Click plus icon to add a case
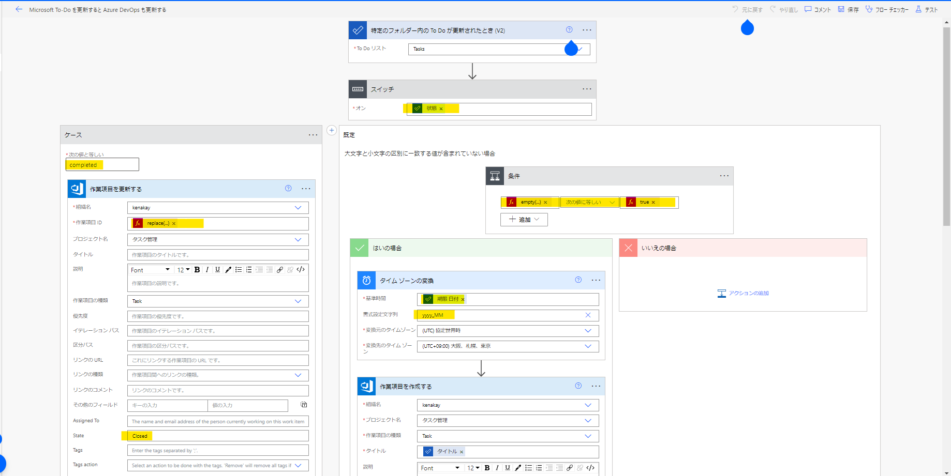 pyautogui.click(x=332, y=130)
